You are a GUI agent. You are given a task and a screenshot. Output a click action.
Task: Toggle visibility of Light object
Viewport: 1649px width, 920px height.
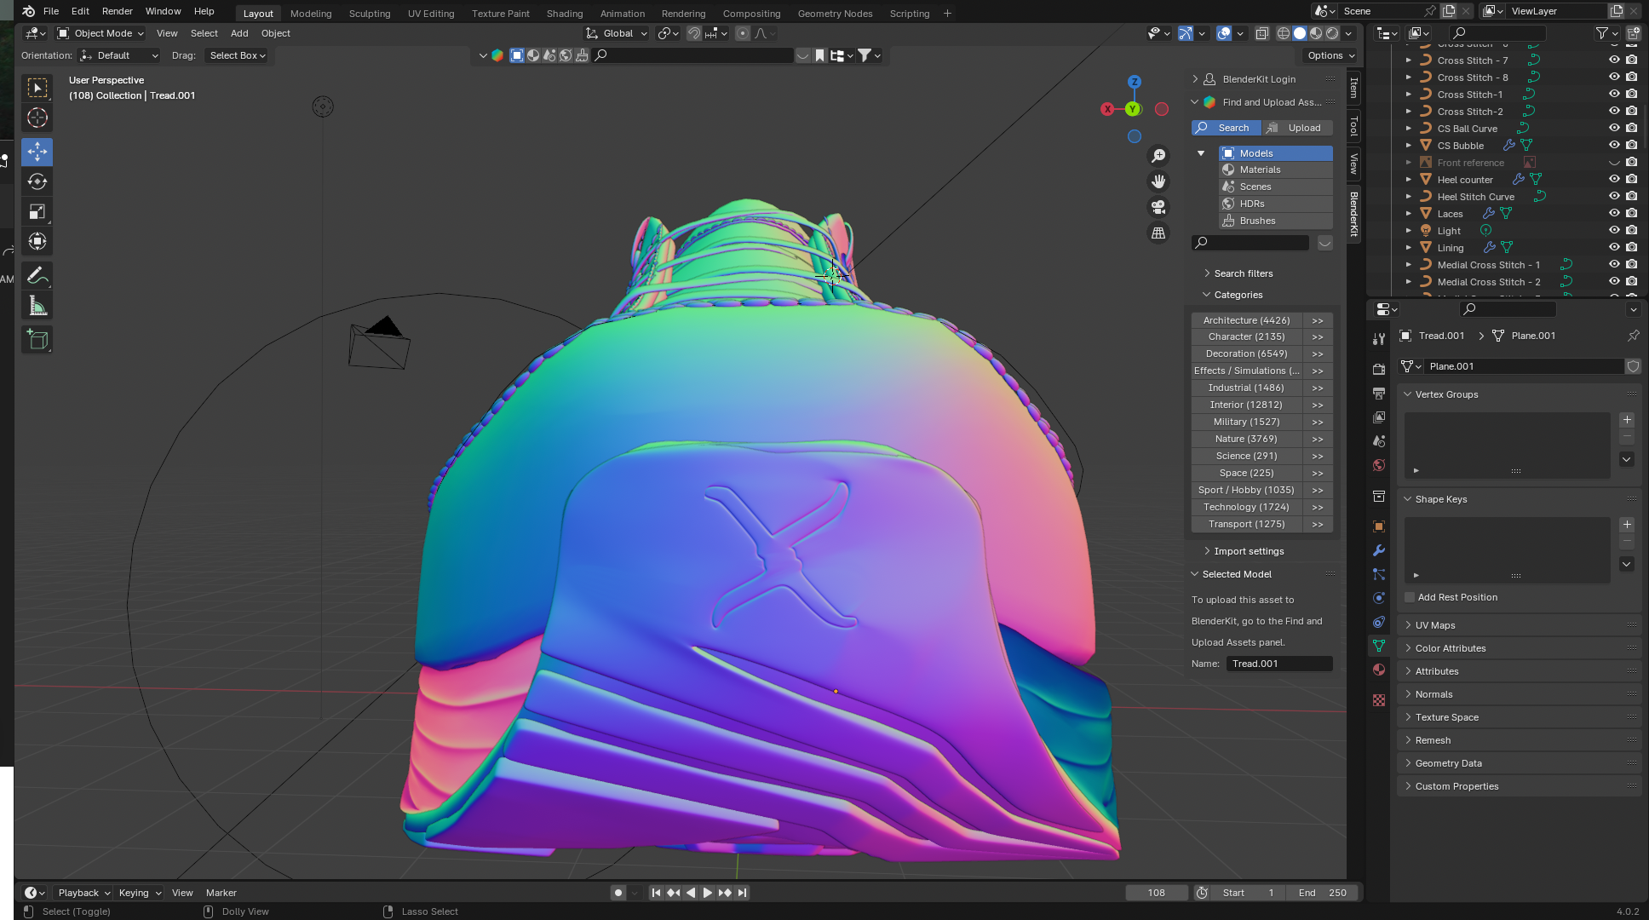pos(1612,229)
